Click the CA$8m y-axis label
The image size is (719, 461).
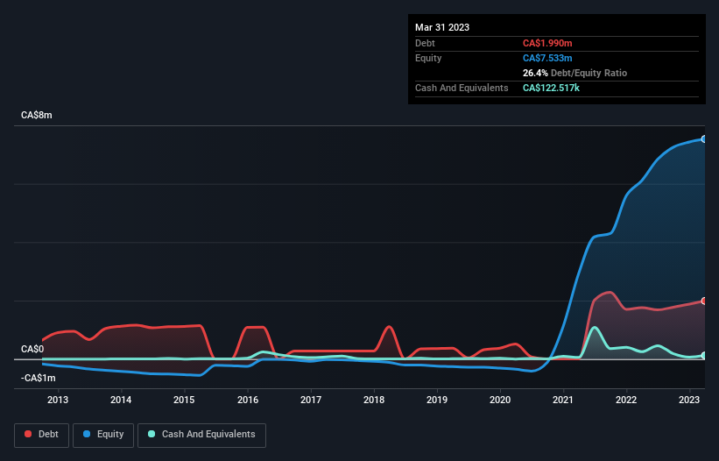click(x=37, y=115)
